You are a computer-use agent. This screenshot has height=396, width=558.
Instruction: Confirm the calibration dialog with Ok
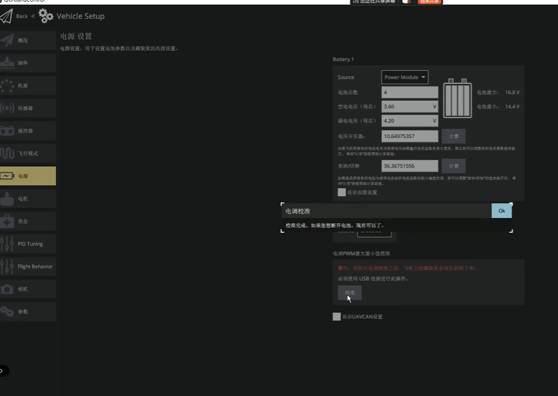pos(501,211)
